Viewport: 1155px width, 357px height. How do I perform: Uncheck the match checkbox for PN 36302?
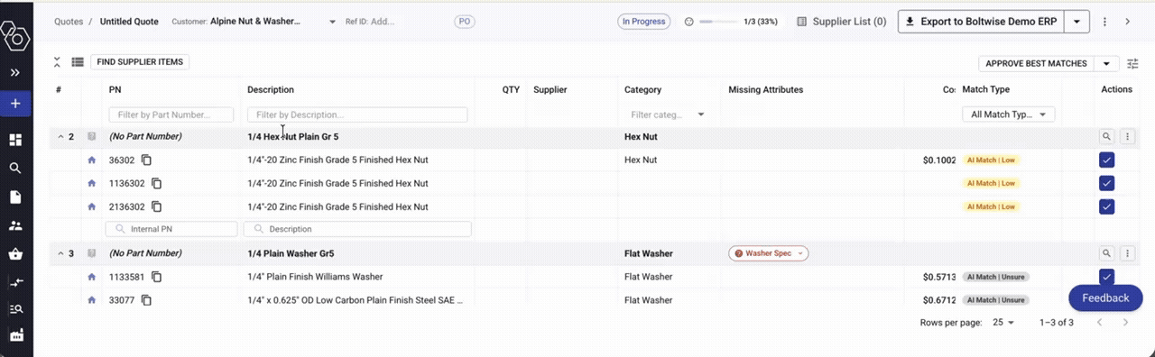tap(1107, 160)
